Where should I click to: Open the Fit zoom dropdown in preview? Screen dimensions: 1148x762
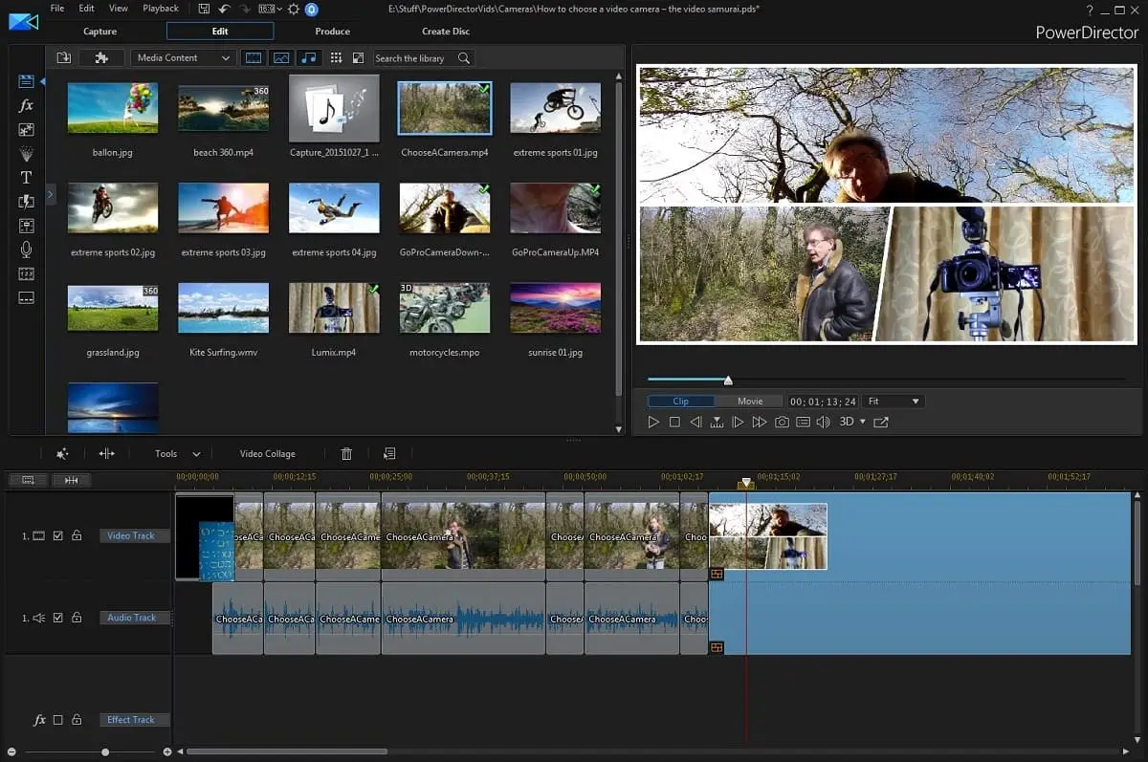coord(894,402)
